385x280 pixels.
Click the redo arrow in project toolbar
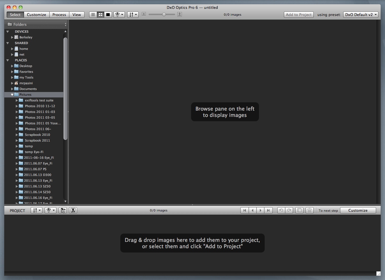[x=289, y=210]
